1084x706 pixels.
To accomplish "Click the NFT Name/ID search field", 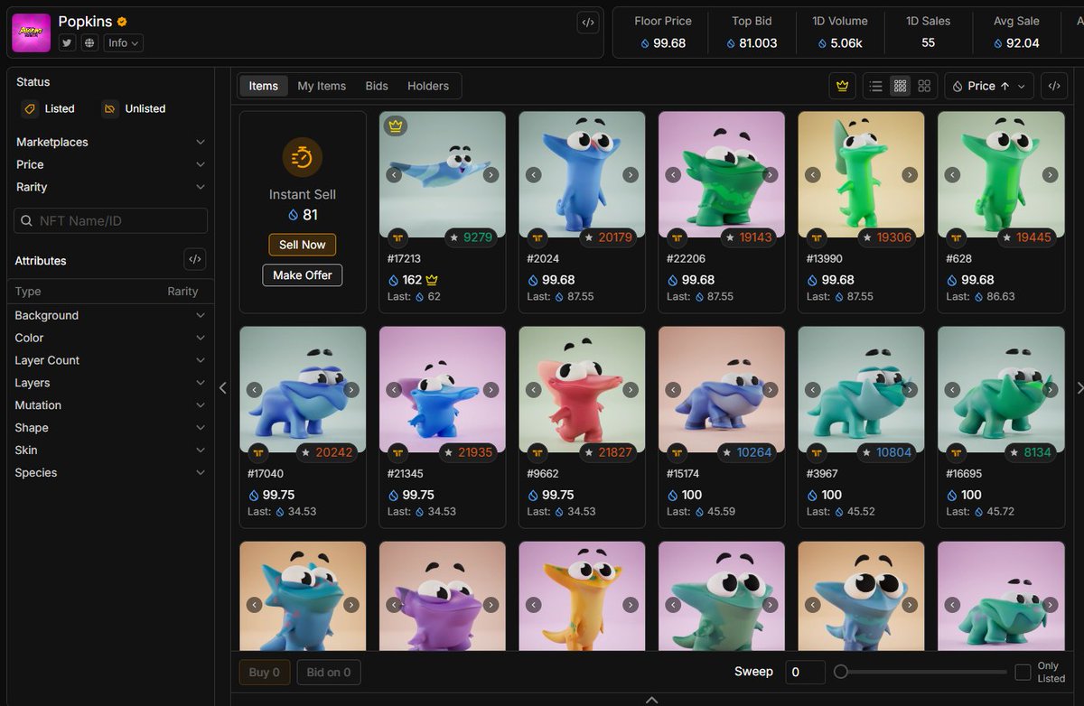I will tap(110, 220).
